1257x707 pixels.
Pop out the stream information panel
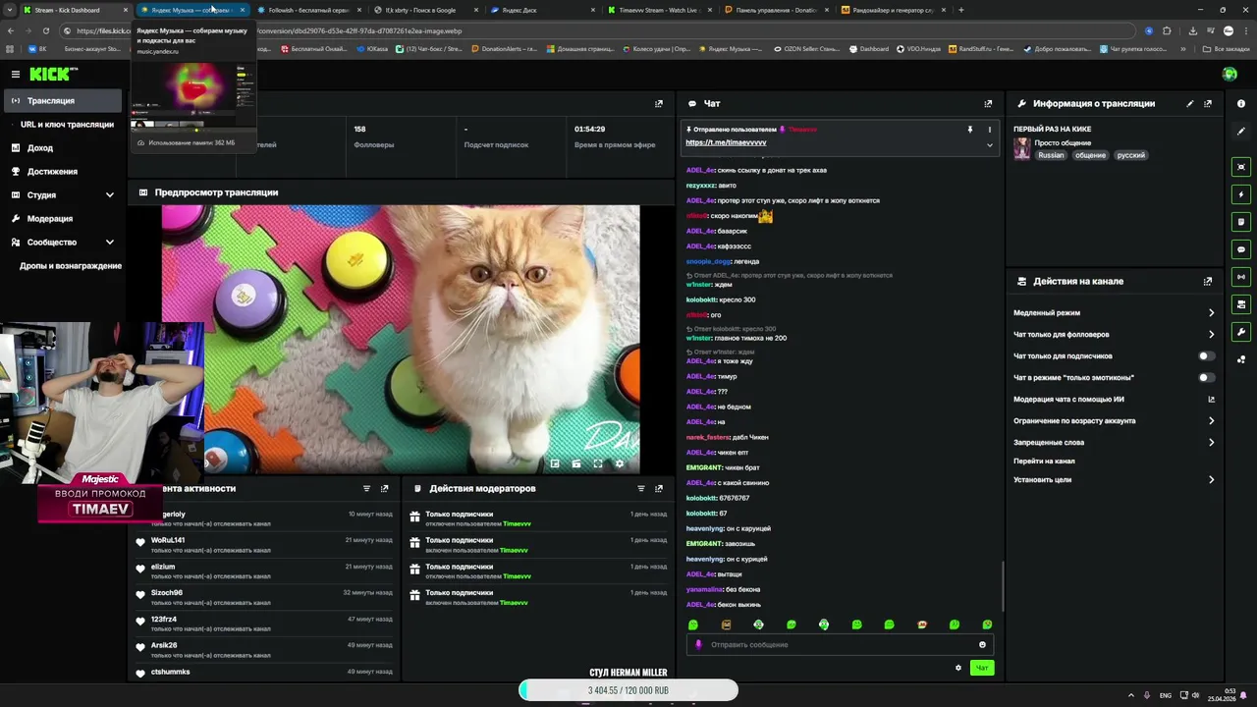click(1208, 103)
